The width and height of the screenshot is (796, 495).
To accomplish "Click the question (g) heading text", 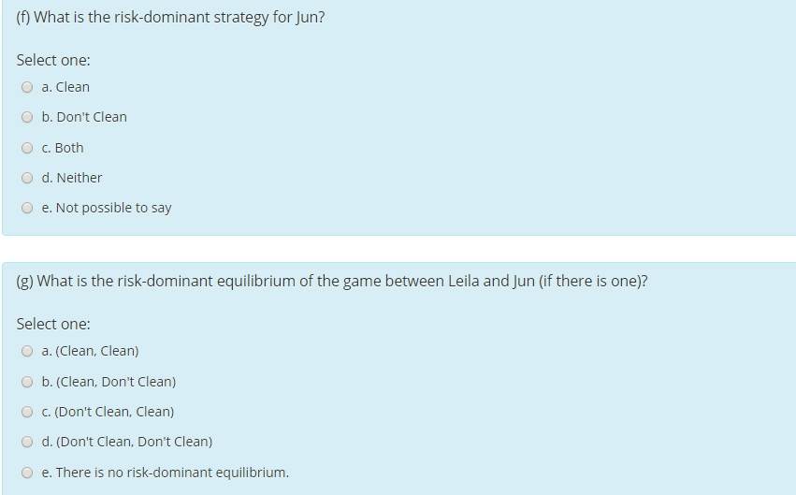I will 332,281.
